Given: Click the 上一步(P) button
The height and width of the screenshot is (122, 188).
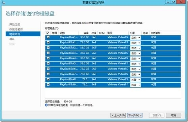Looking at the screenshot, I should pyautogui.click(x=118, y=115).
